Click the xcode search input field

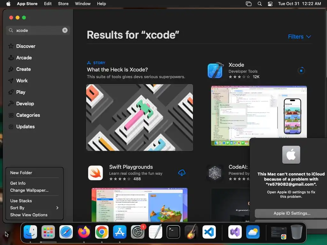(x=38, y=30)
